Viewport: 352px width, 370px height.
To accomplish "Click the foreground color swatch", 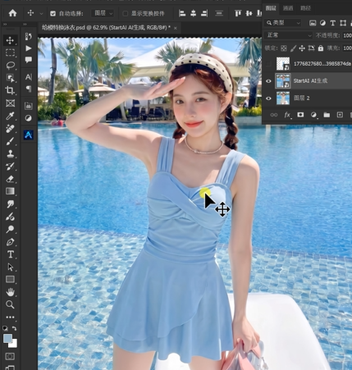I will (7, 339).
